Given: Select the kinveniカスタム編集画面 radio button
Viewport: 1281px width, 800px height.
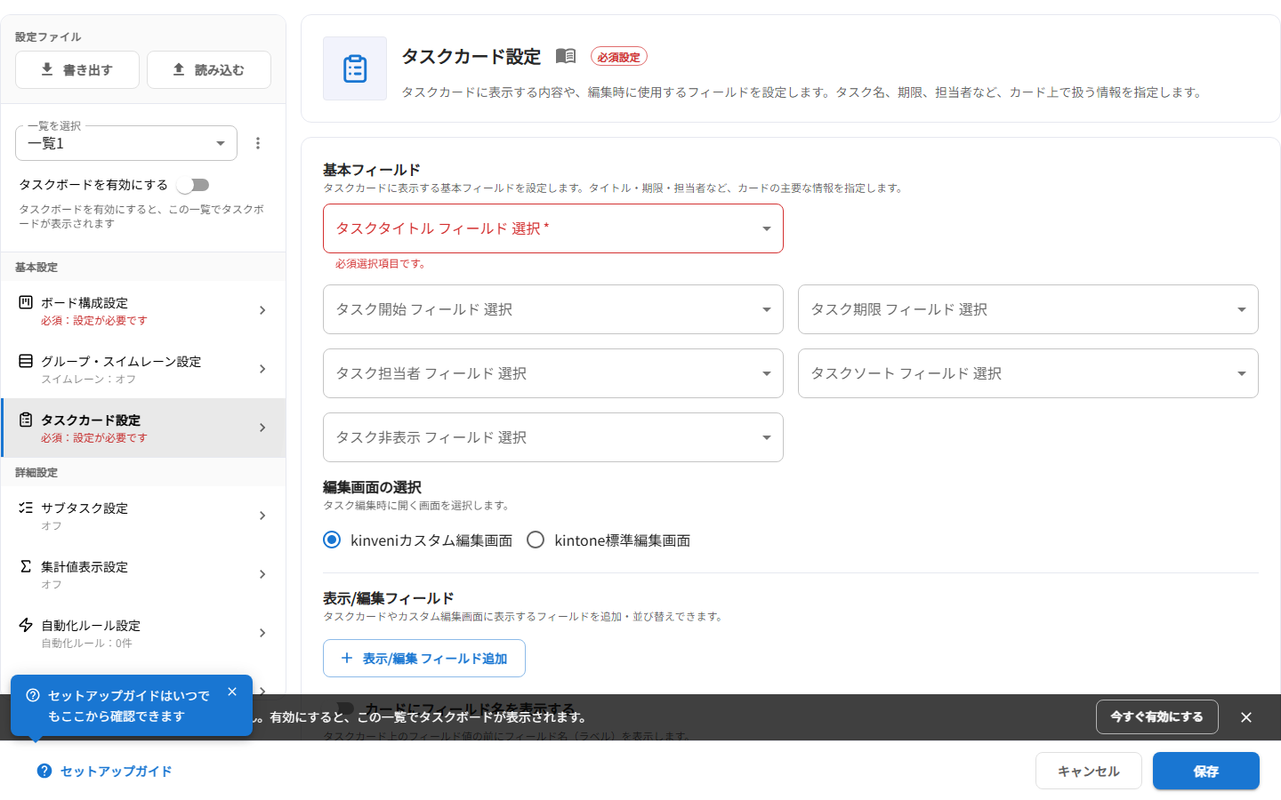Looking at the screenshot, I should pos(332,540).
